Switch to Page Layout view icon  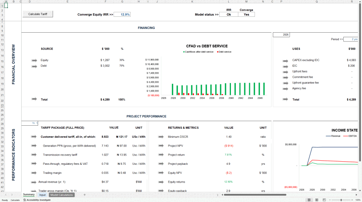click(x=317, y=200)
